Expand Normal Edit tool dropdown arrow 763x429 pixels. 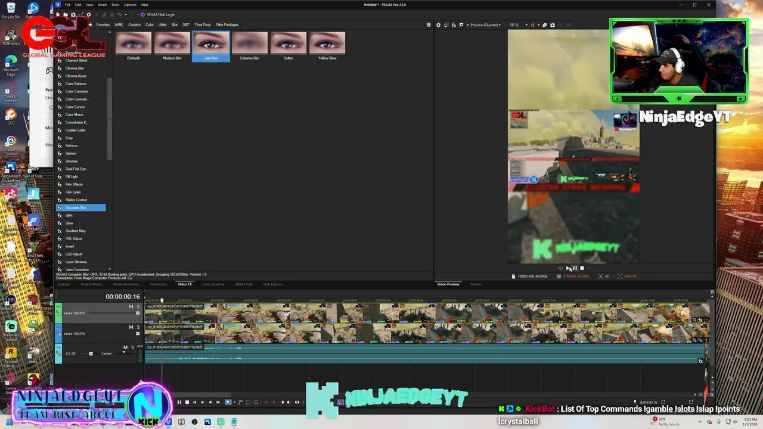click(x=234, y=402)
